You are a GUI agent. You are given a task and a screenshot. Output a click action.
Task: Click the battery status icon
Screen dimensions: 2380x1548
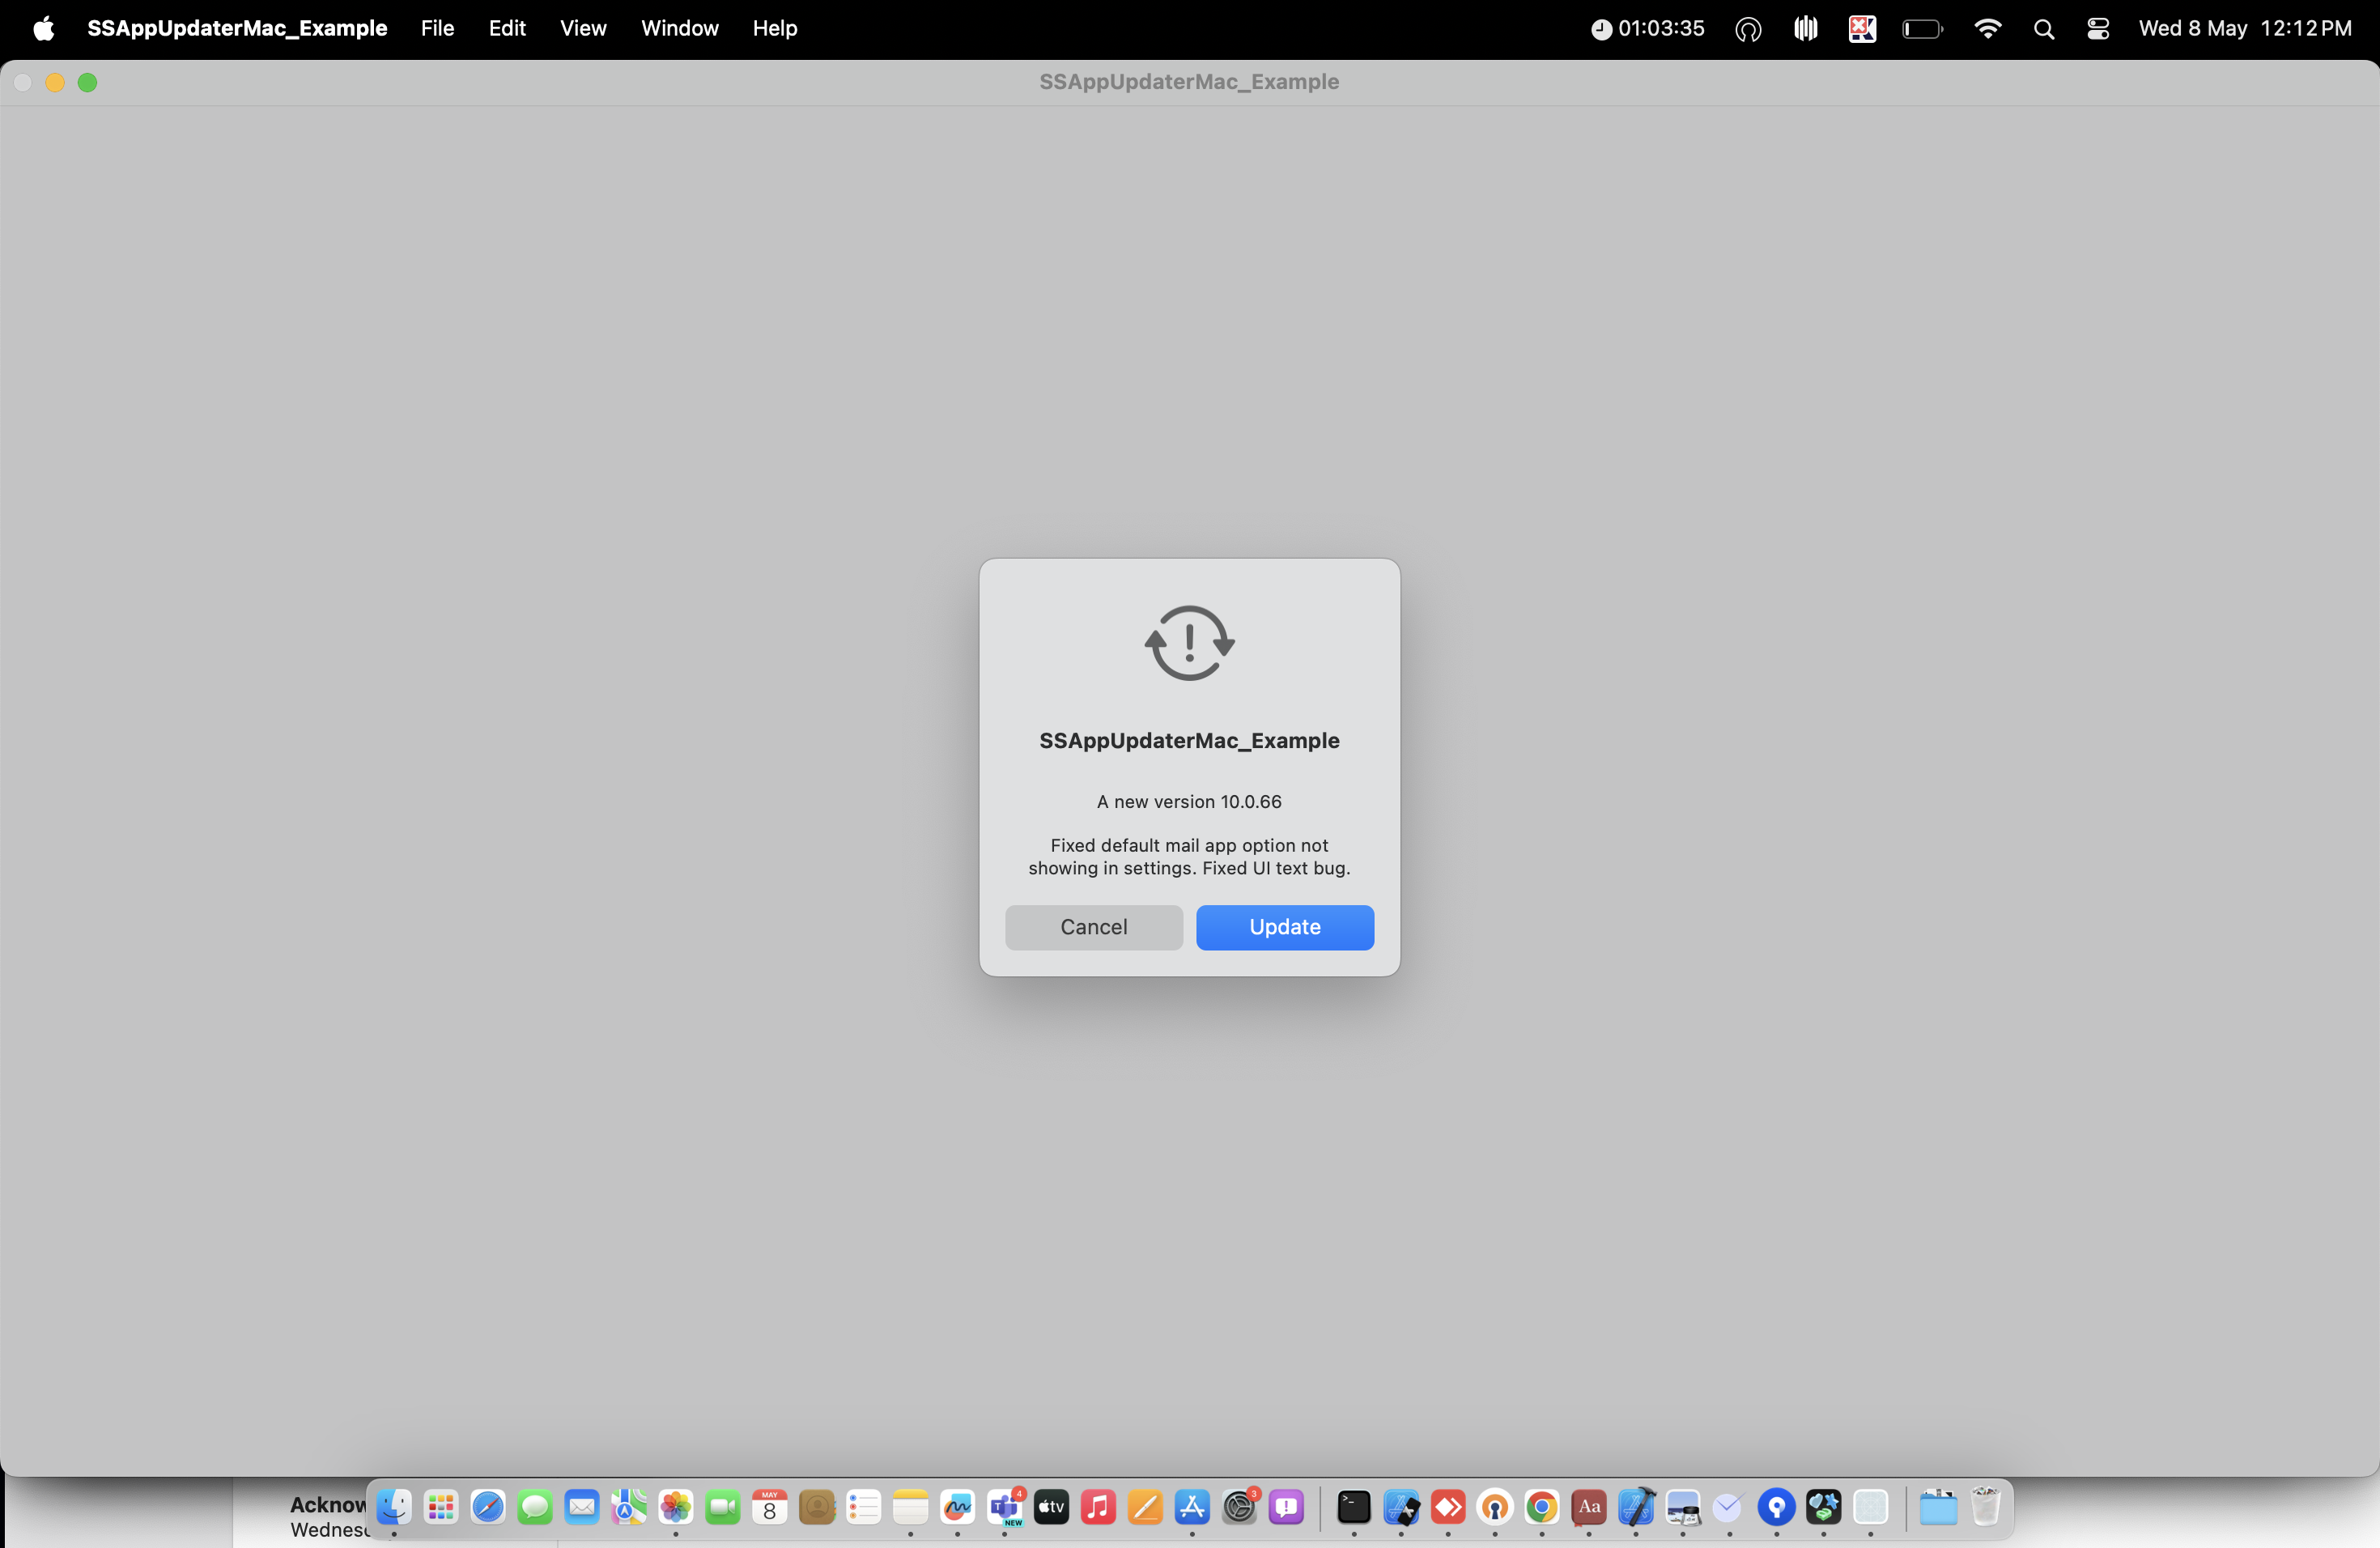tap(1921, 28)
